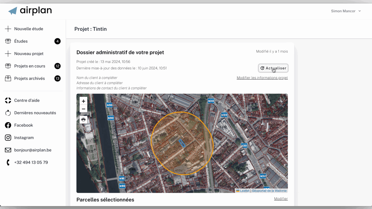The width and height of the screenshot is (372, 209).
Task: Click the Projets en cours badge 12
Action: click(58, 66)
